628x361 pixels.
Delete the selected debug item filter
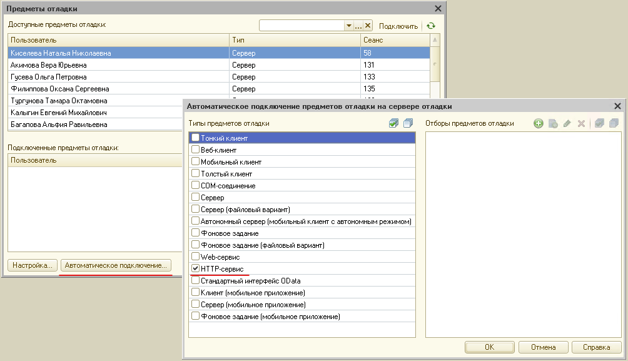[581, 123]
